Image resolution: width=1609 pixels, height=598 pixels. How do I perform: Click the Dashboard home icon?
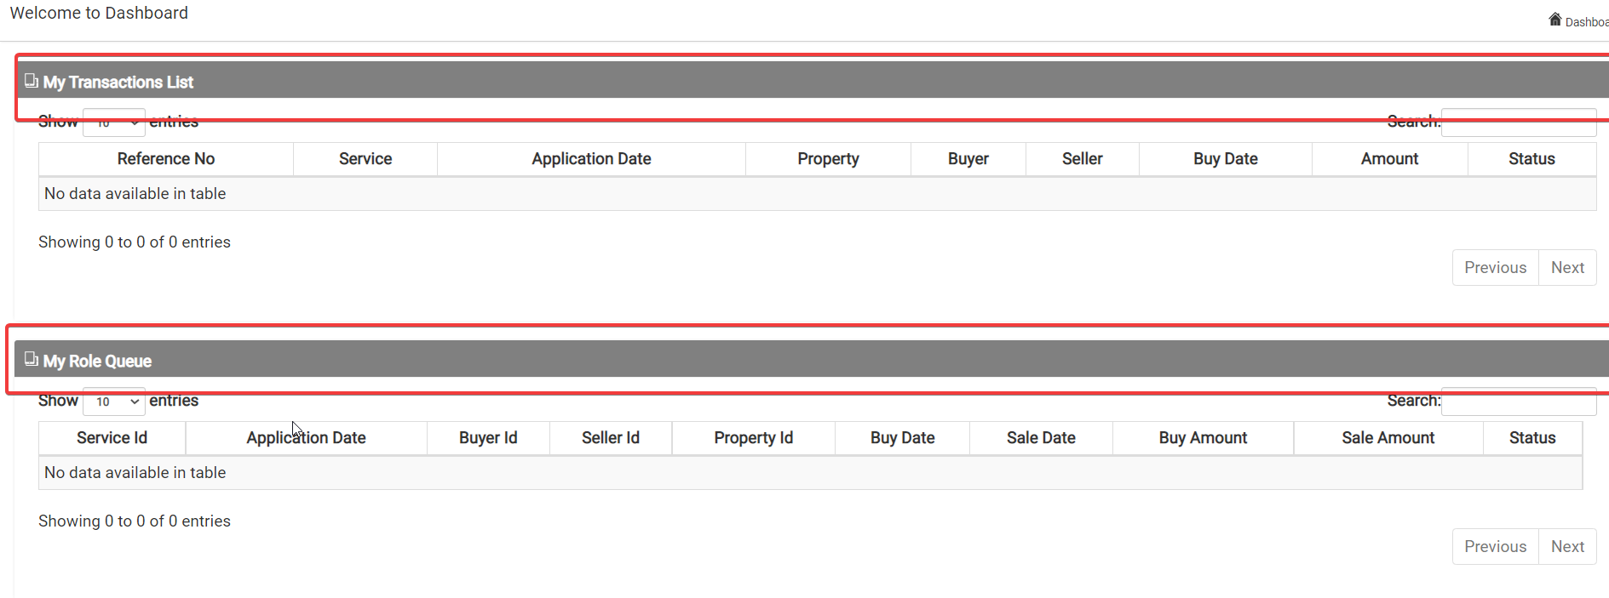(x=1555, y=20)
